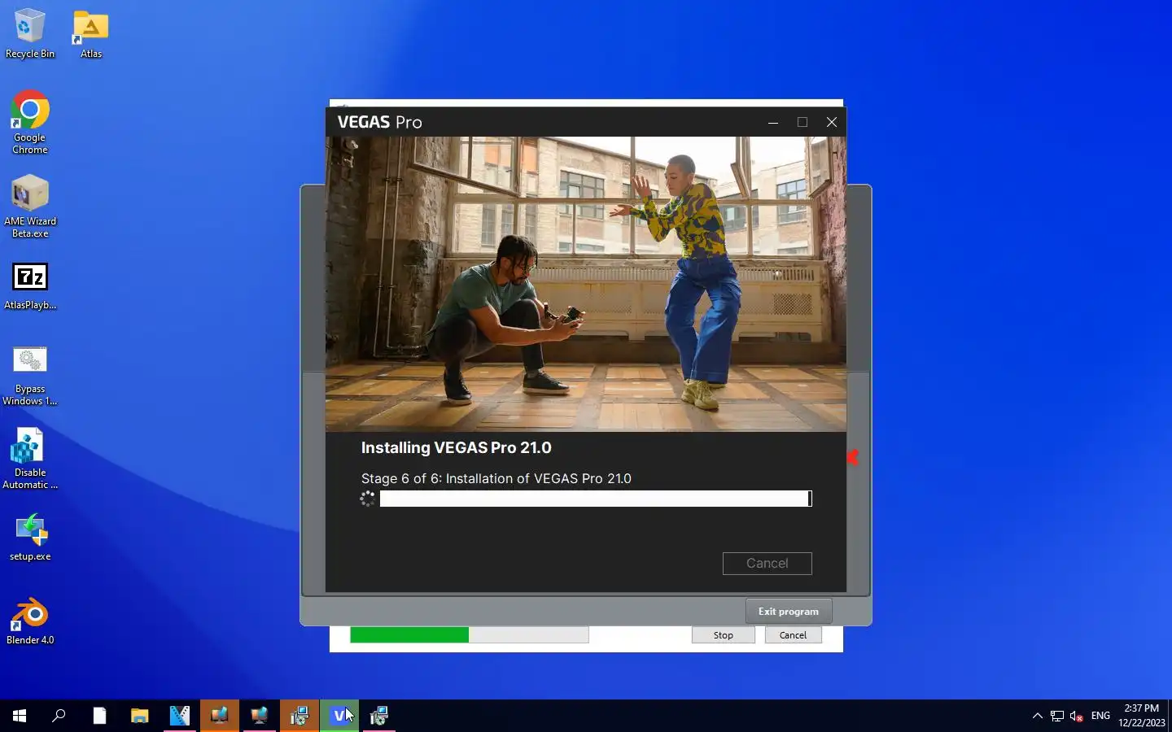Show hidden system tray icons

click(1037, 716)
